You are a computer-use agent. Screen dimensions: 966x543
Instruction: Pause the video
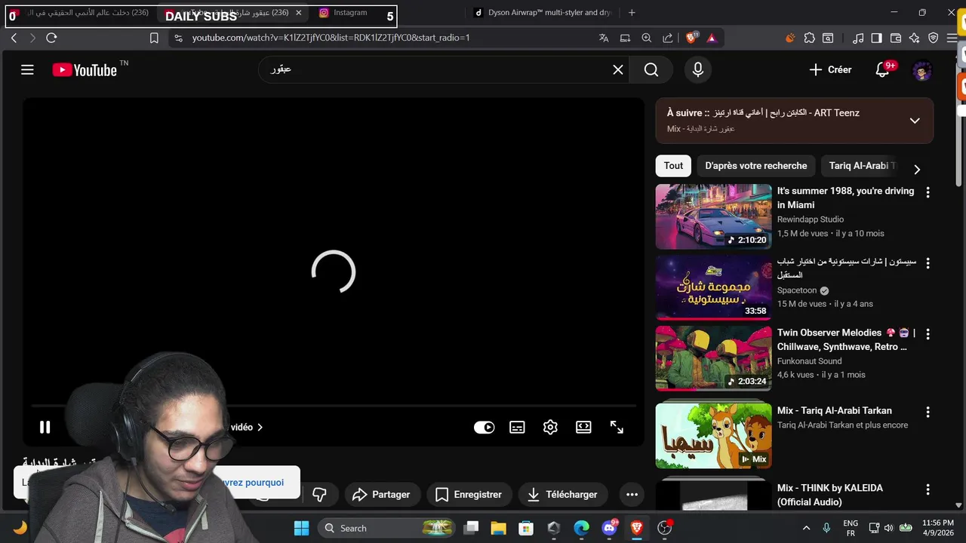pos(45,428)
